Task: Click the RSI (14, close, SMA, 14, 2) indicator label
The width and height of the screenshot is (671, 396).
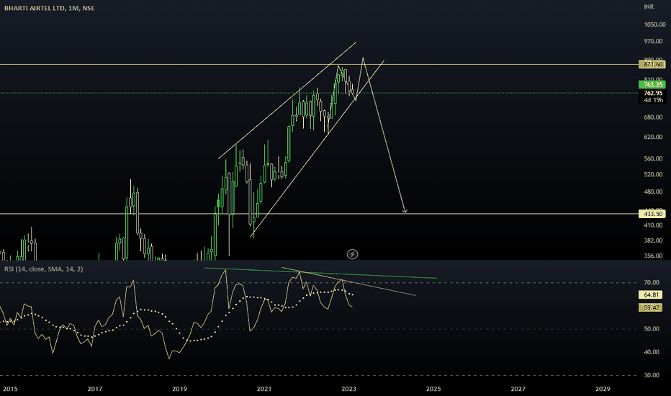Action: point(44,269)
